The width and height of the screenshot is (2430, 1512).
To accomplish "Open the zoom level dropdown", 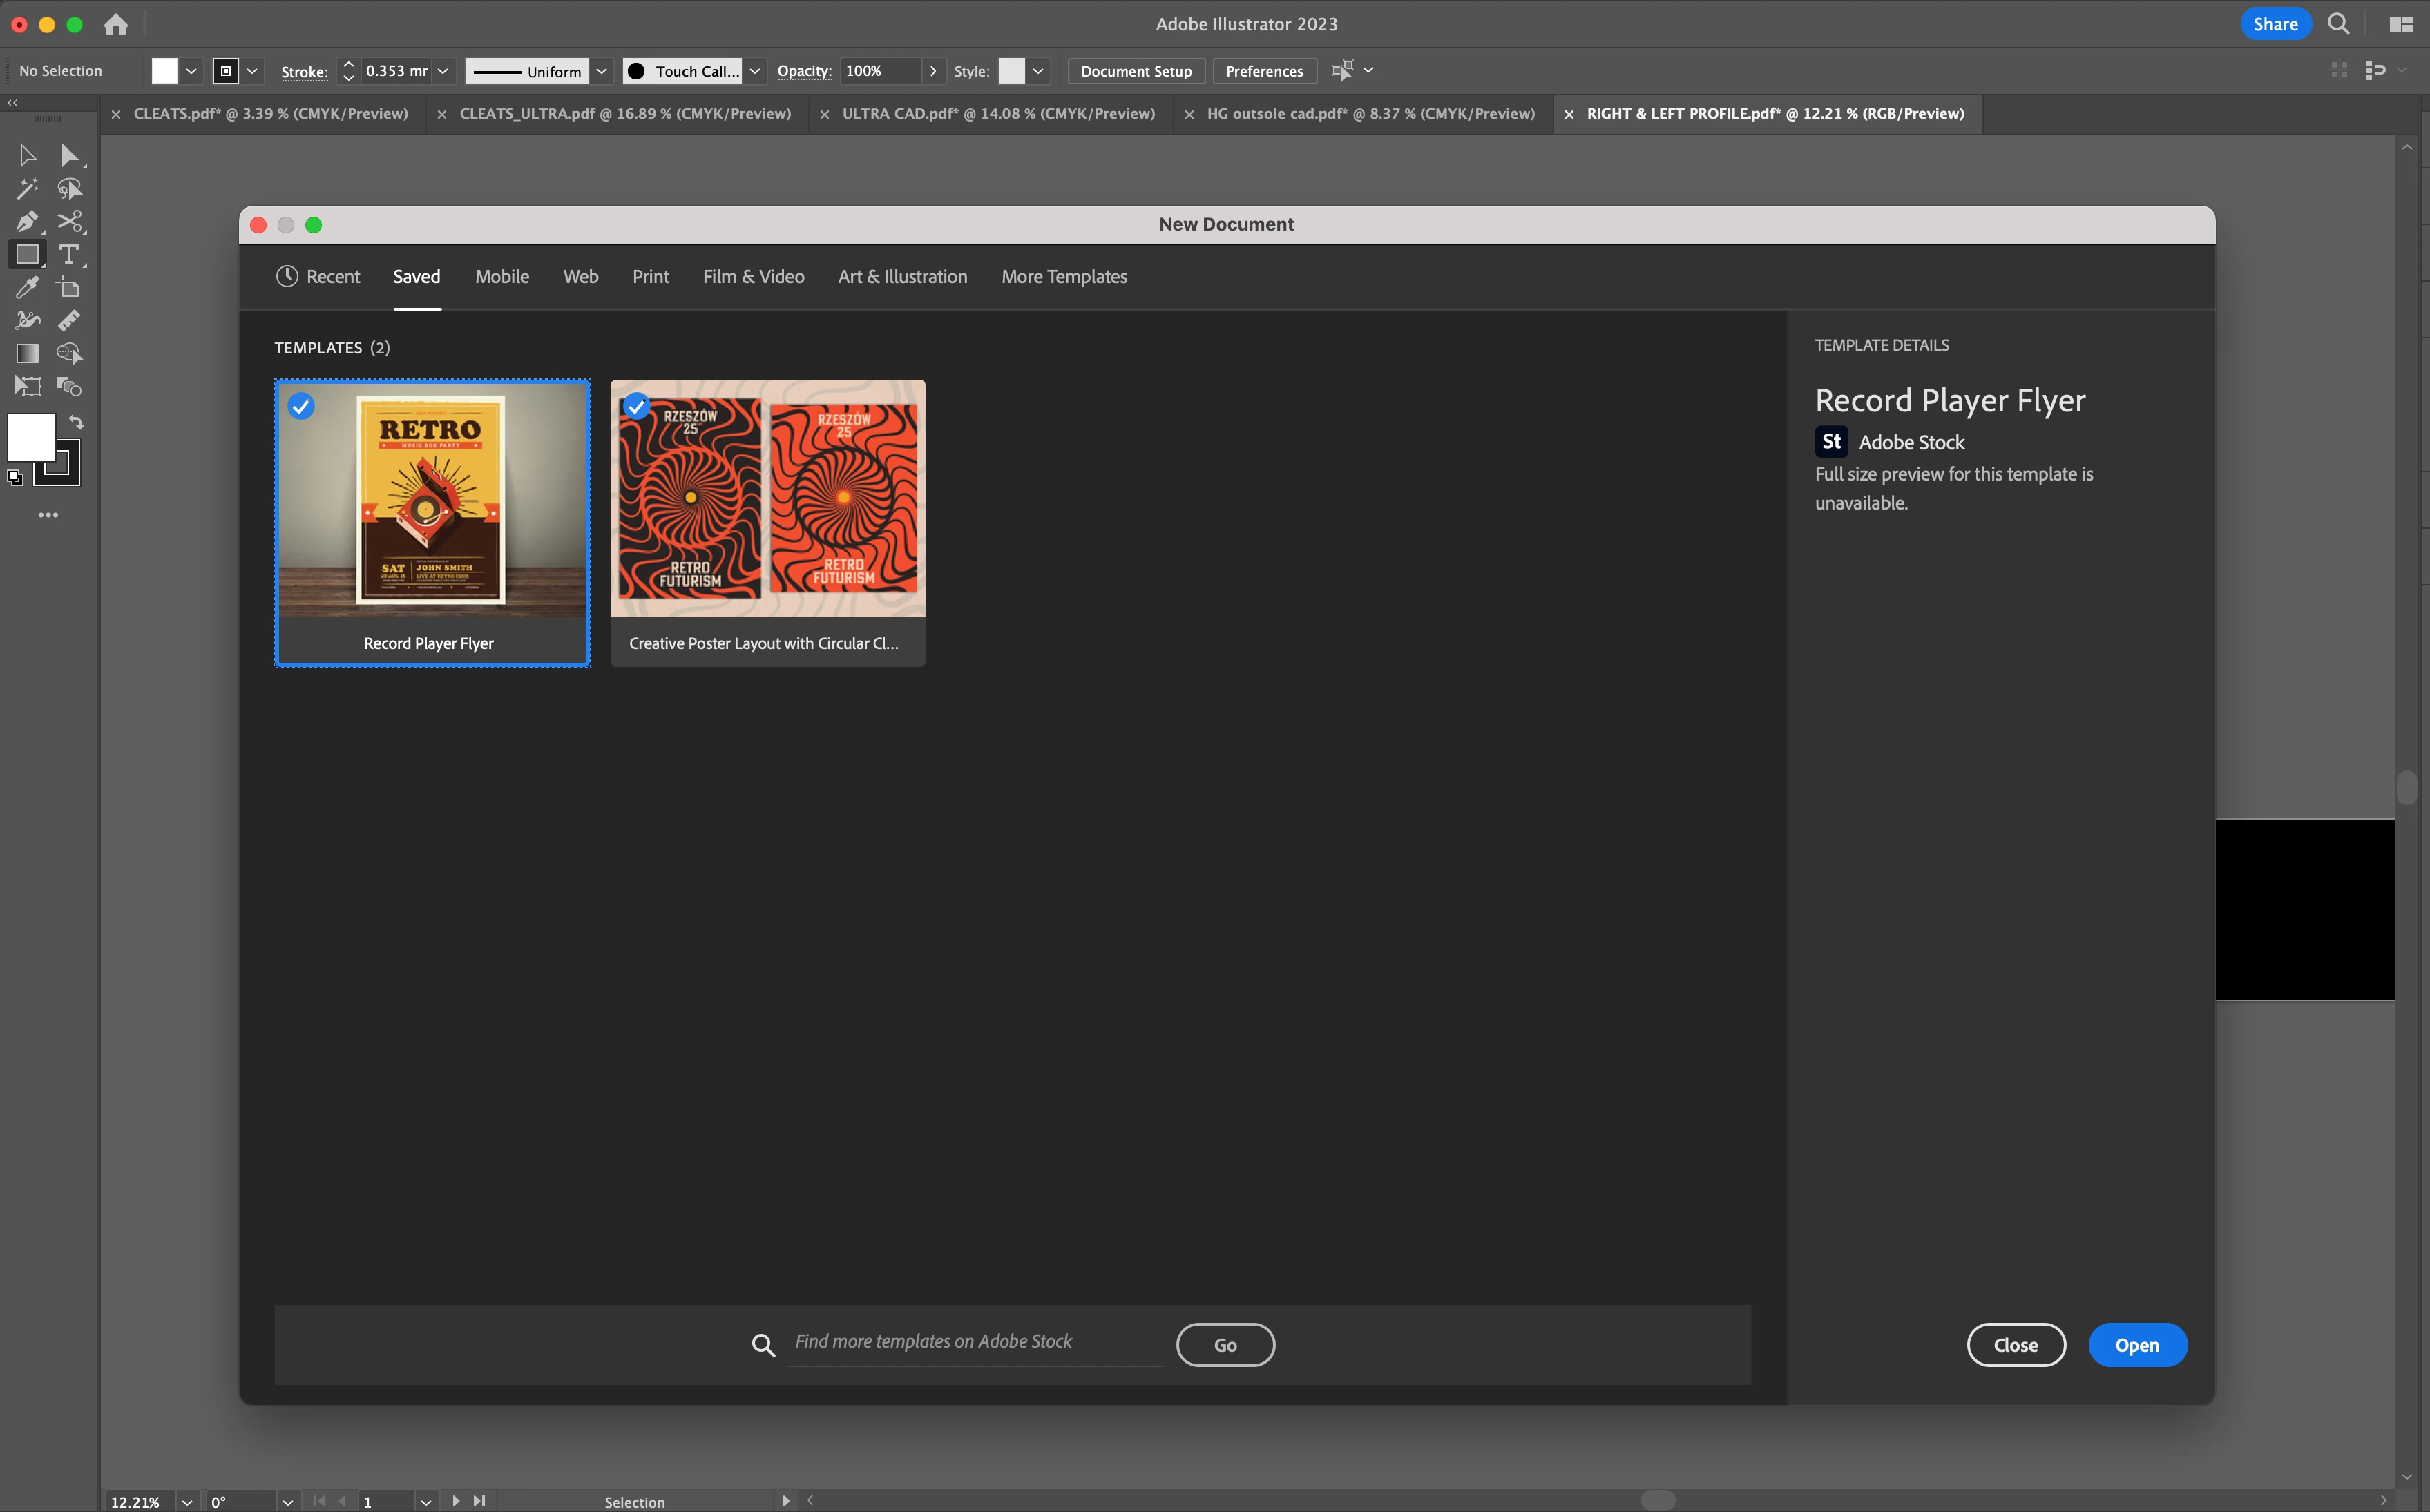I will 186,1501.
